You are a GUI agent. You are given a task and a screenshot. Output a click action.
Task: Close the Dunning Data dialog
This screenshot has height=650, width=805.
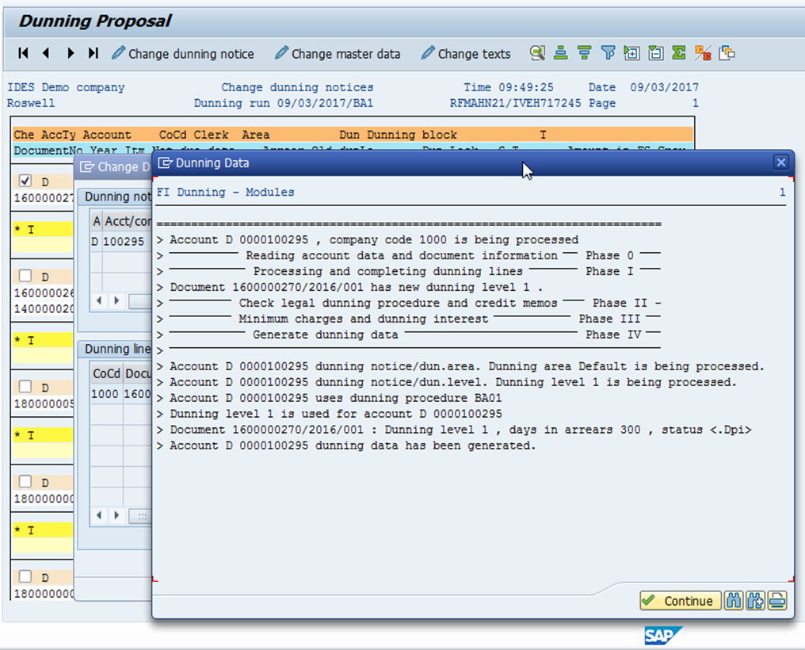(x=781, y=162)
